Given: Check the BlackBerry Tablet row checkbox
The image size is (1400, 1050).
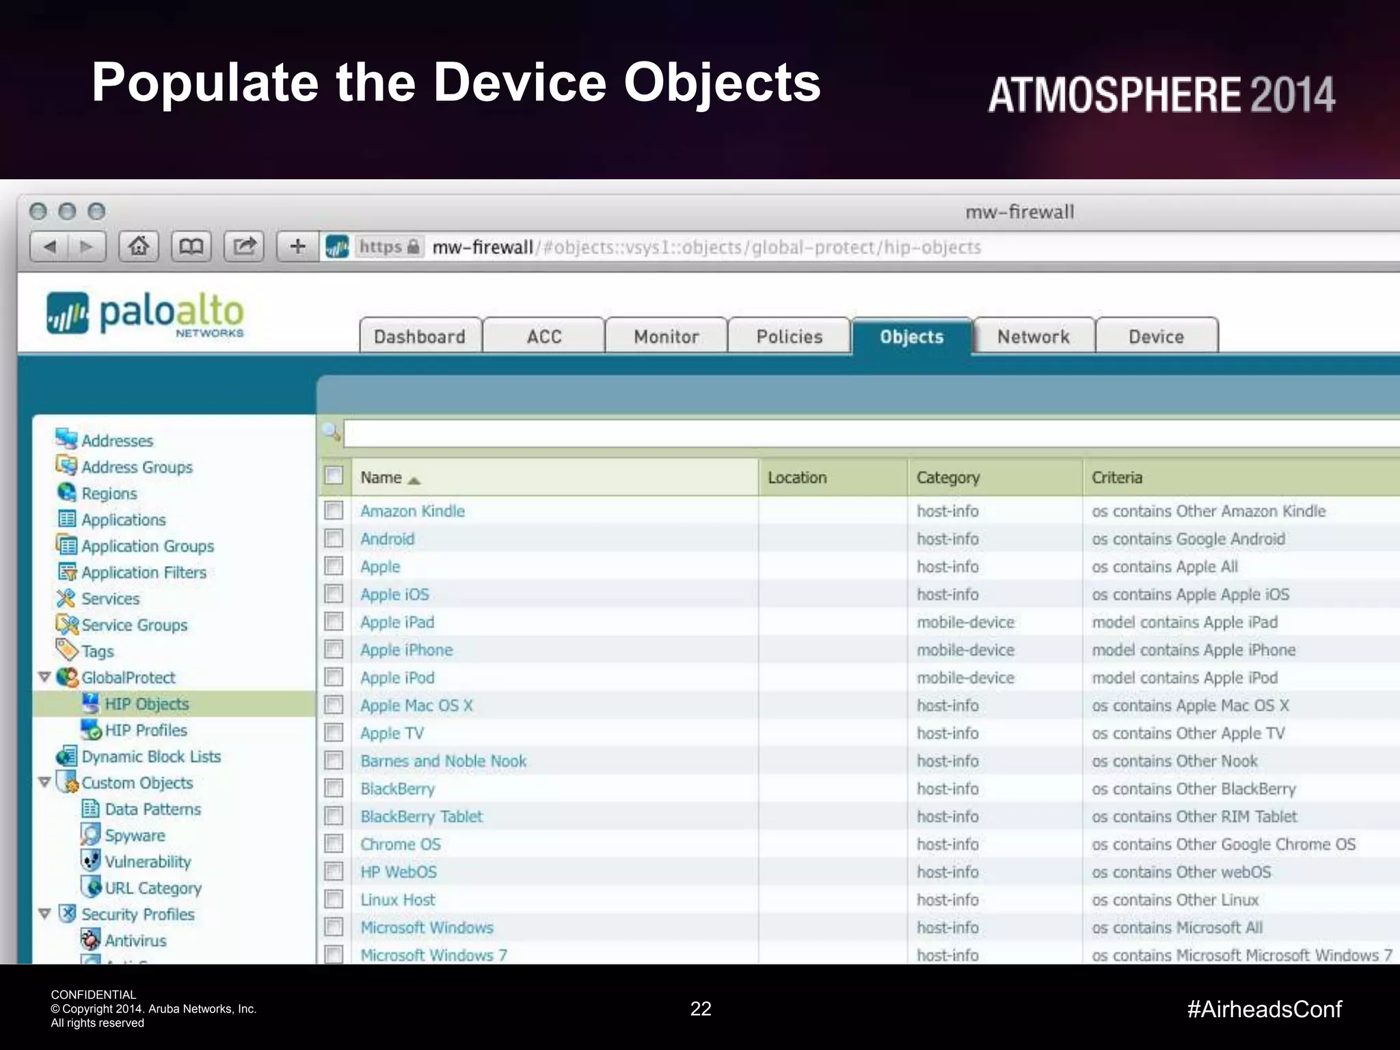Looking at the screenshot, I should pyautogui.click(x=334, y=816).
